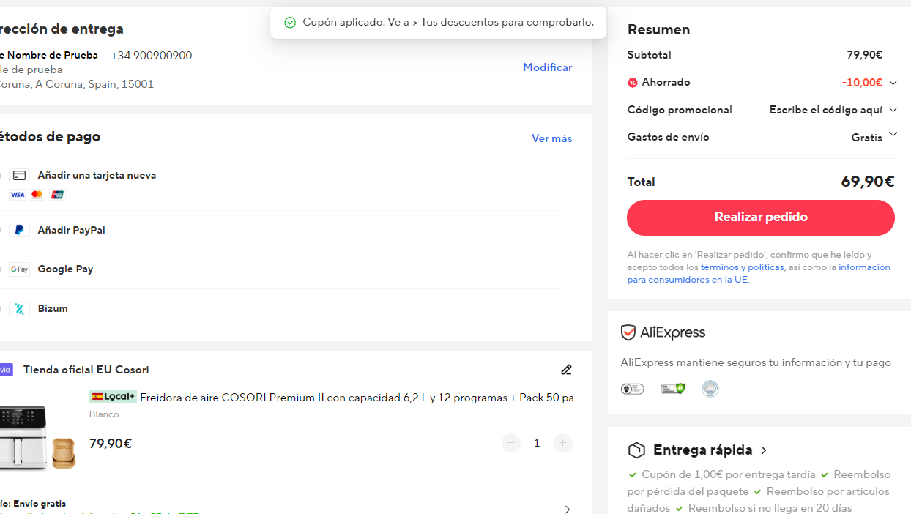Click the Local+ Spain flag badge

[113, 397]
